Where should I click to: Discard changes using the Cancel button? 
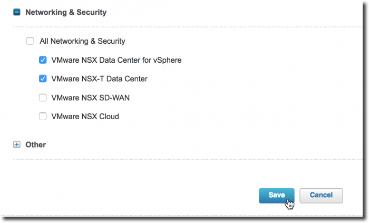pyautogui.click(x=321, y=196)
